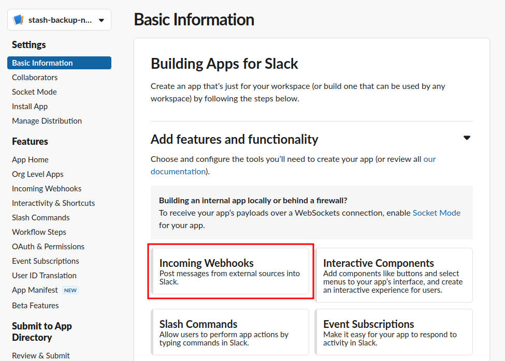Select Interactivity & Shortcuts in the sidebar
Viewport: 505px width, 361px height.
click(x=53, y=203)
